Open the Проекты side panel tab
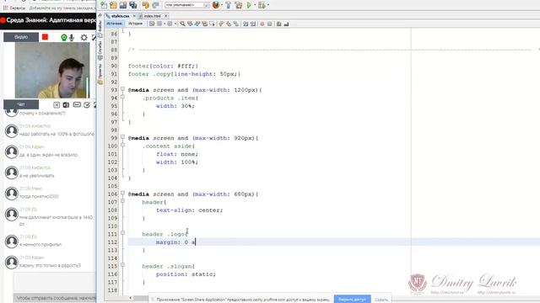 [x=100, y=73]
